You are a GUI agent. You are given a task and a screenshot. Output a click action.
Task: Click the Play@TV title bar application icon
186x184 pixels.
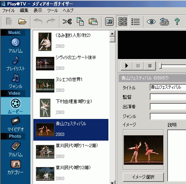(x=3, y=4)
